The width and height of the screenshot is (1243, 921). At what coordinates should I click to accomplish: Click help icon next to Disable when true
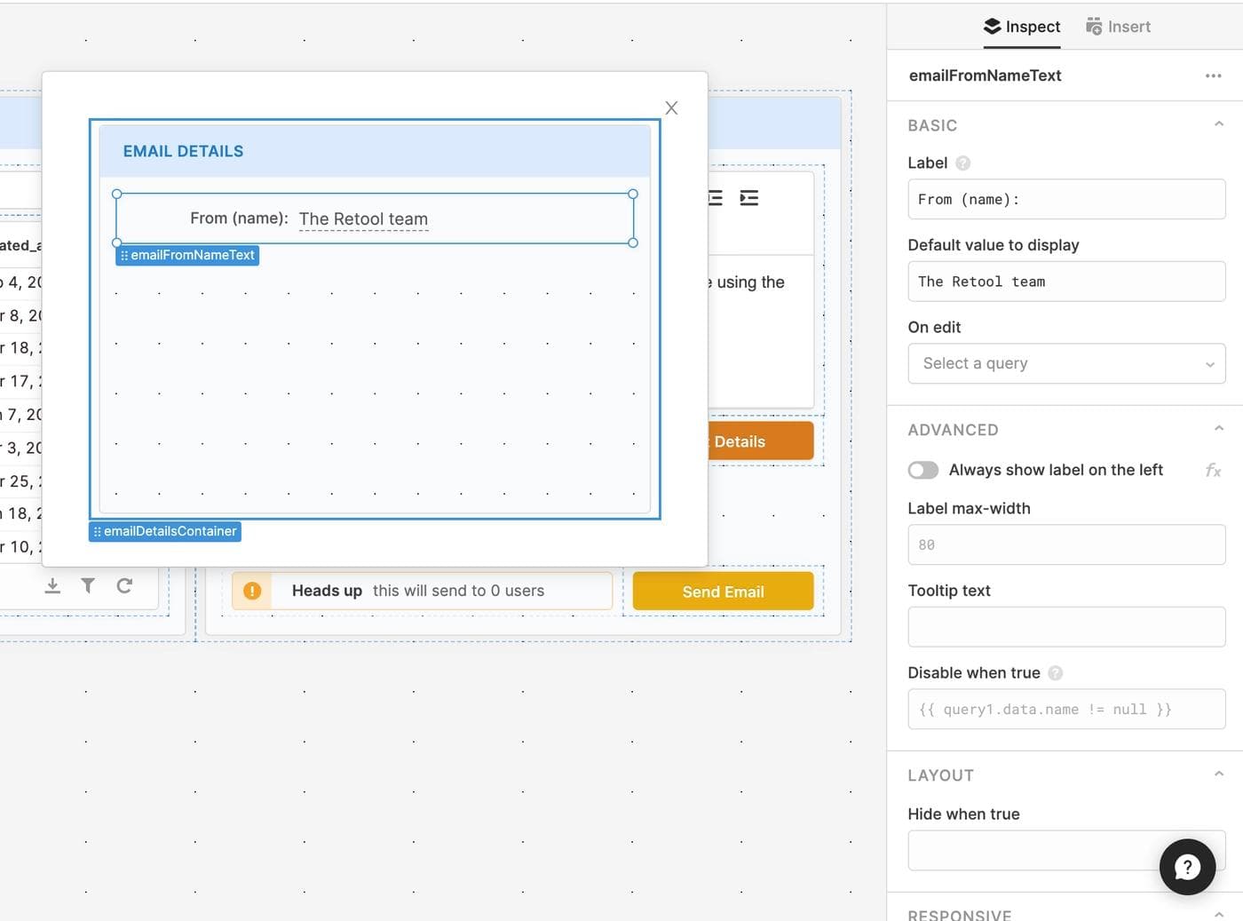pos(1056,673)
